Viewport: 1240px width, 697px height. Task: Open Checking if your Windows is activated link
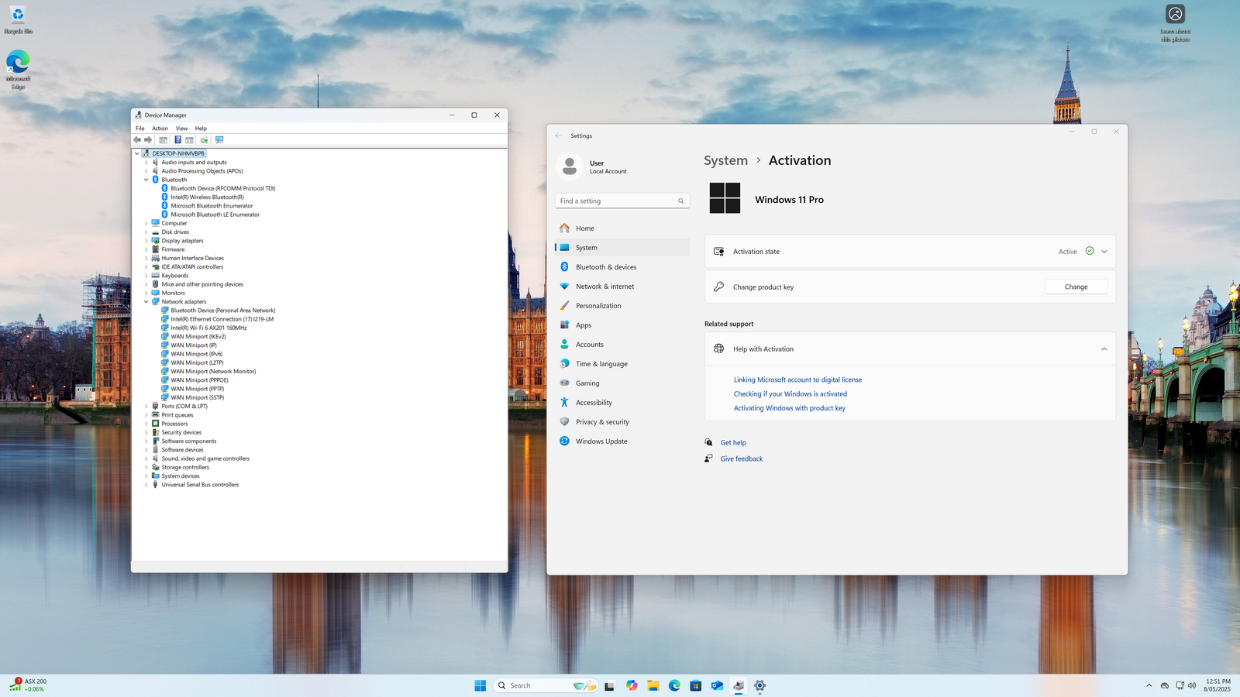[x=790, y=394]
